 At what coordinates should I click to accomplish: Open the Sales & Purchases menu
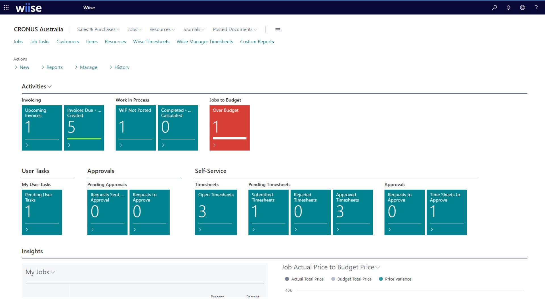coord(98,29)
